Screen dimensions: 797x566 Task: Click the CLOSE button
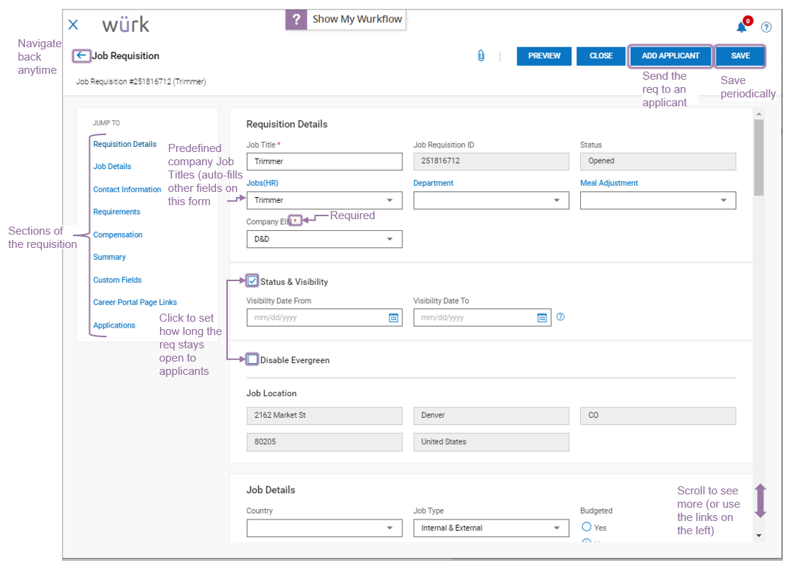[601, 56]
